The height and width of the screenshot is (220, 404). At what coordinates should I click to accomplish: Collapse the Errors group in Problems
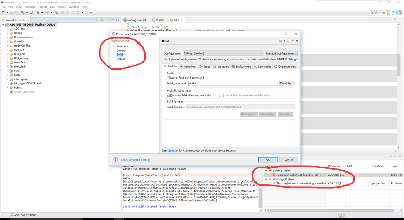click(x=266, y=171)
